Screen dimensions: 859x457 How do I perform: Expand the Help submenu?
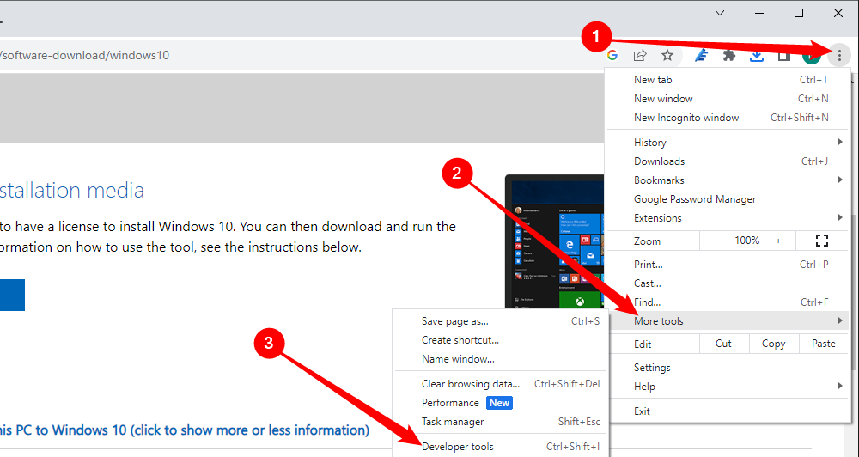pos(730,387)
